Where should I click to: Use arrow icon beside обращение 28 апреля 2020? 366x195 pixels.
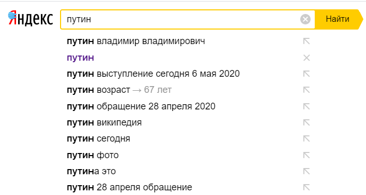point(306,106)
